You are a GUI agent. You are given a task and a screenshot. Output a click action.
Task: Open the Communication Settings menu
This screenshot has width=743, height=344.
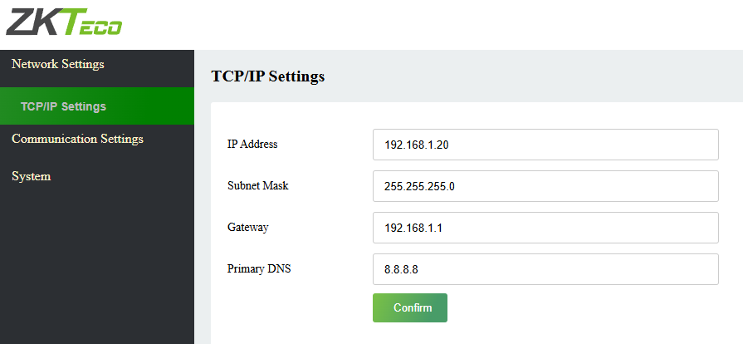[x=77, y=139]
